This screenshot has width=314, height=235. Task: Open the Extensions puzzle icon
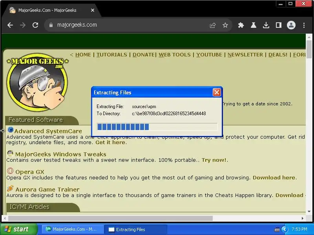click(241, 25)
